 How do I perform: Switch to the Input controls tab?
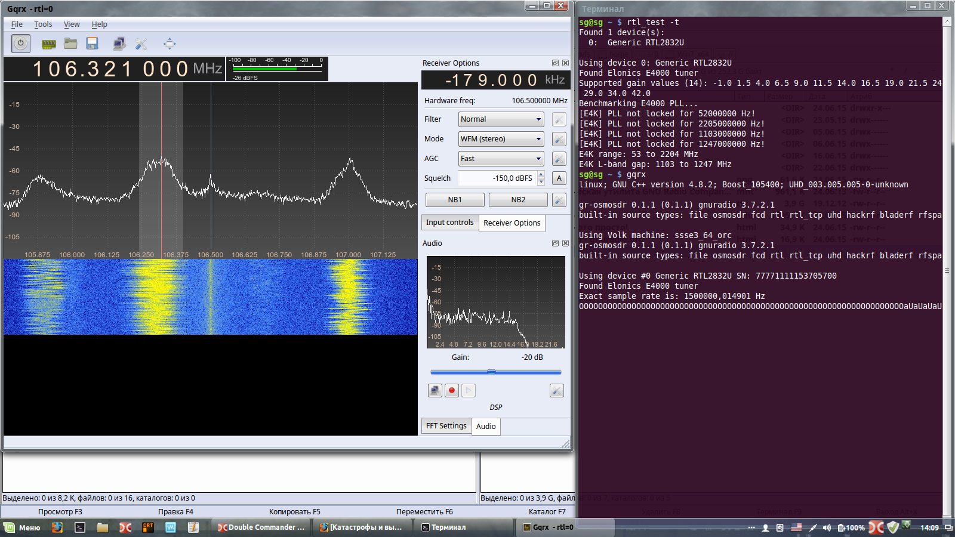pyautogui.click(x=449, y=223)
